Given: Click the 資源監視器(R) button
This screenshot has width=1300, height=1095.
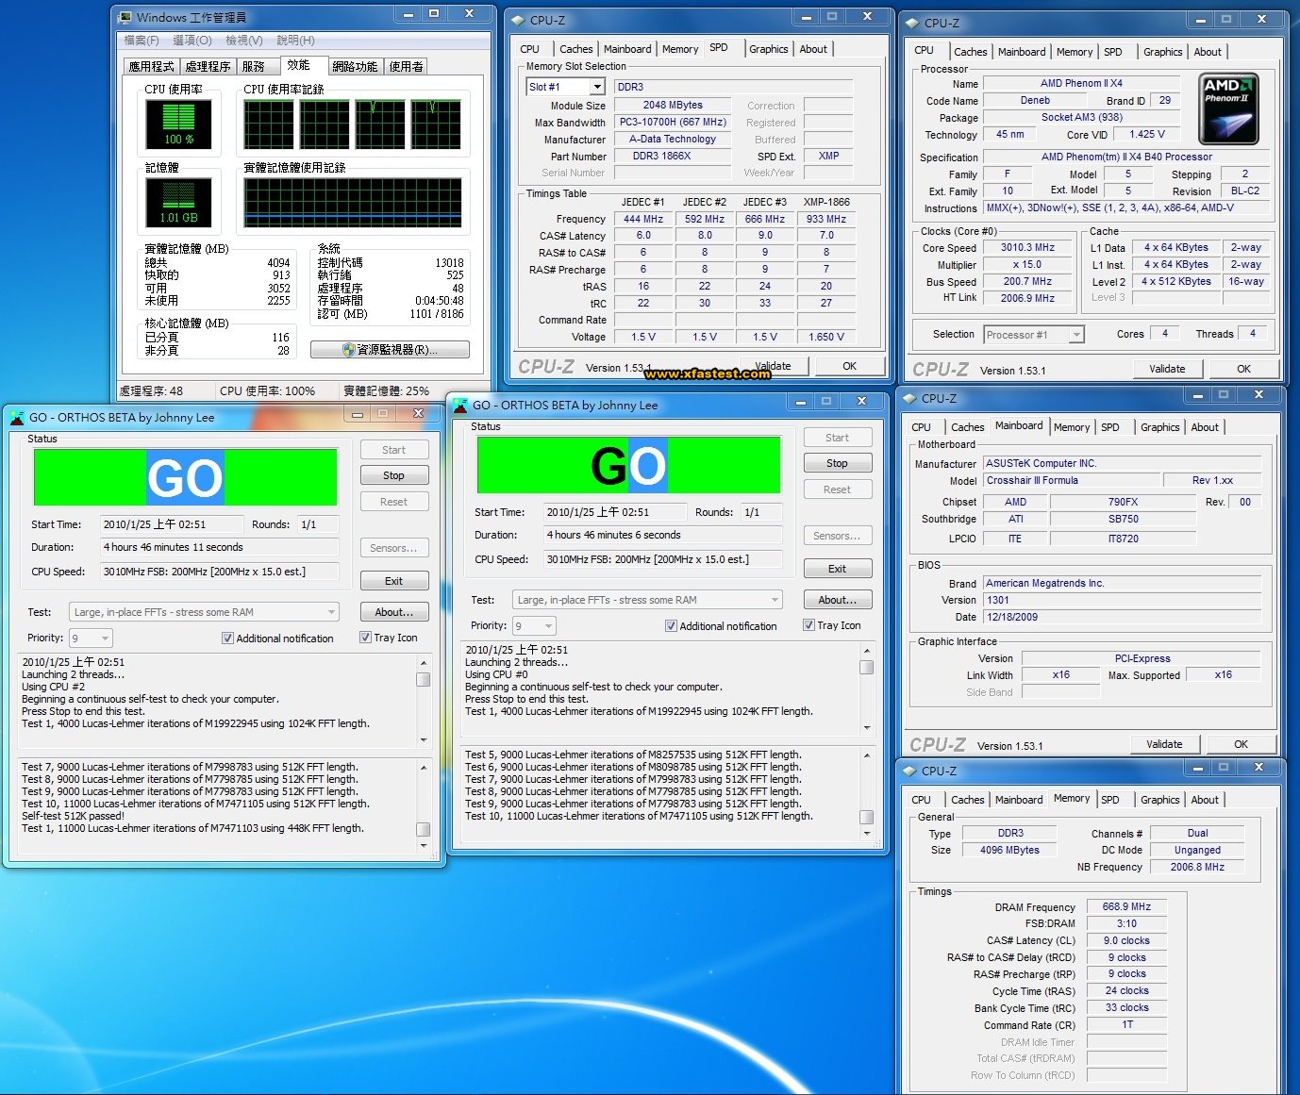Looking at the screenshot, I should tap(390, 350).
